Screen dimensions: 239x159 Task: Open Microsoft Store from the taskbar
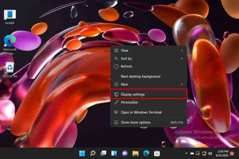pos(157,153)
